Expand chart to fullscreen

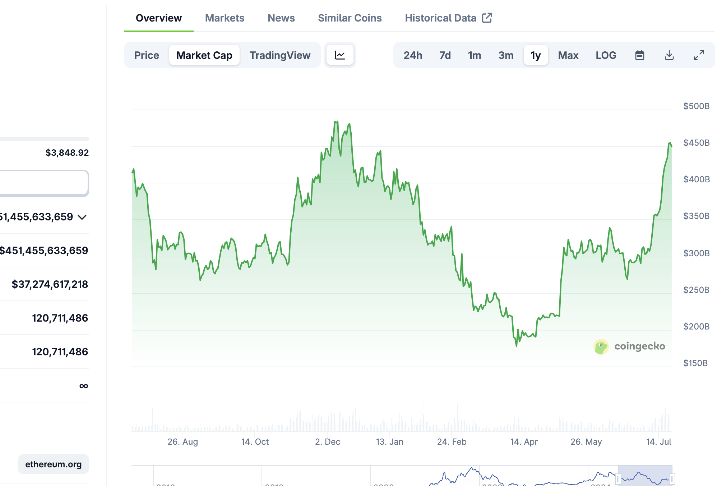(699, 55)
